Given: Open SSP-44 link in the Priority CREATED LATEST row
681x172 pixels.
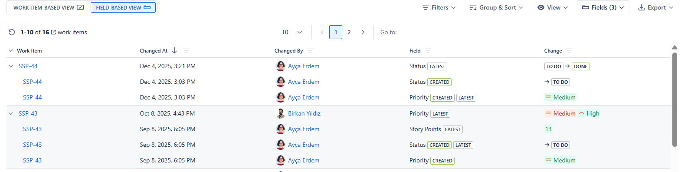Looking at the screenshot, I should (33, 98).
